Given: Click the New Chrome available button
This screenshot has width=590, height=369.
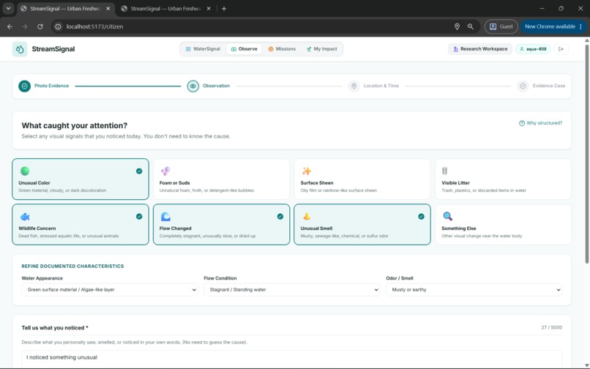Looking at the screenshot, I should pyautogui.click(x=553, y=27).
